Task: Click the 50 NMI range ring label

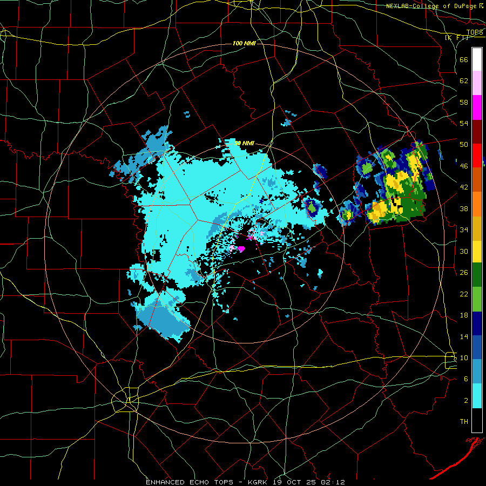Action: pos(244,143)
